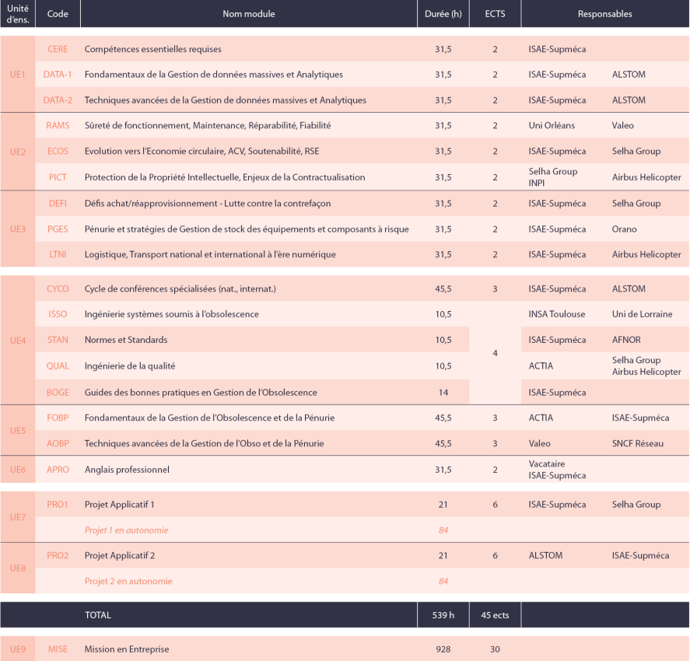Screen dimensions: 690x661
Task: Click the 45 ects total cell
Action: click(x=495, y=615)
